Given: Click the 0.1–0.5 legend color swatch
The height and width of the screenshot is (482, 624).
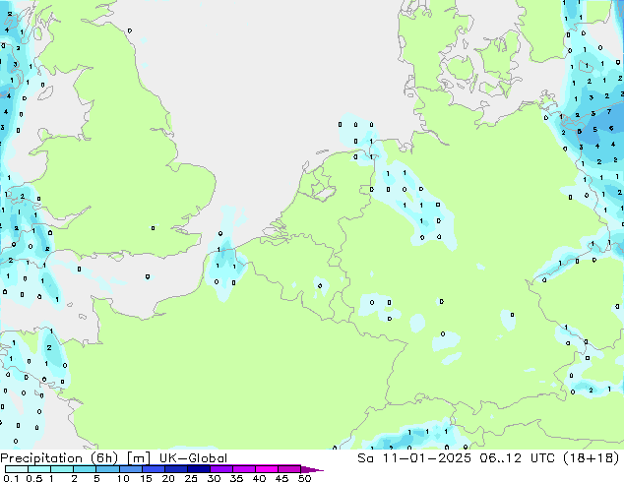Looking at the screenshot, I should pyautogui.click(x=17, y=469).
